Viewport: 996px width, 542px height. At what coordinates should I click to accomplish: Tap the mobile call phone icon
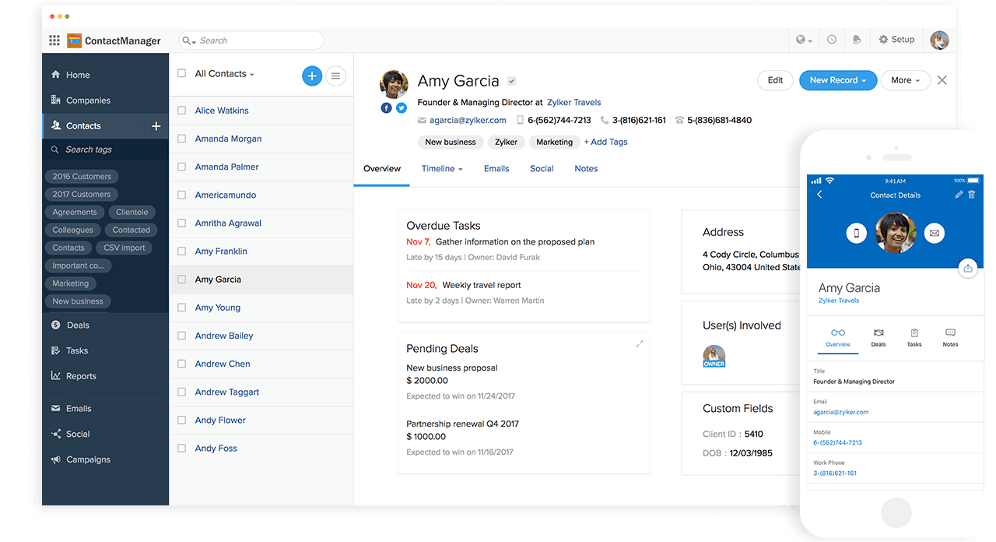857,233
